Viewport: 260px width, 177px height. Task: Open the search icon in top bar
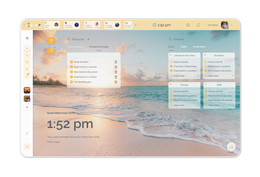click(188, 25)
